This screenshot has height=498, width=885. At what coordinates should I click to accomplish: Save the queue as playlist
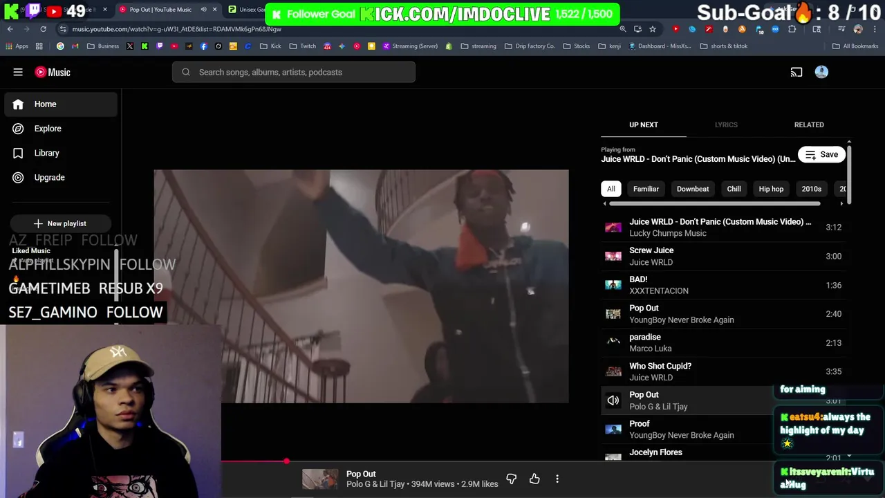pyautogui.click(x=821, y=155)
